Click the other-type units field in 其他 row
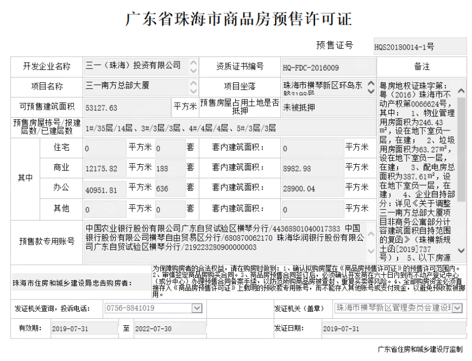This screenshot has height=361, width=472. point(170,209)
